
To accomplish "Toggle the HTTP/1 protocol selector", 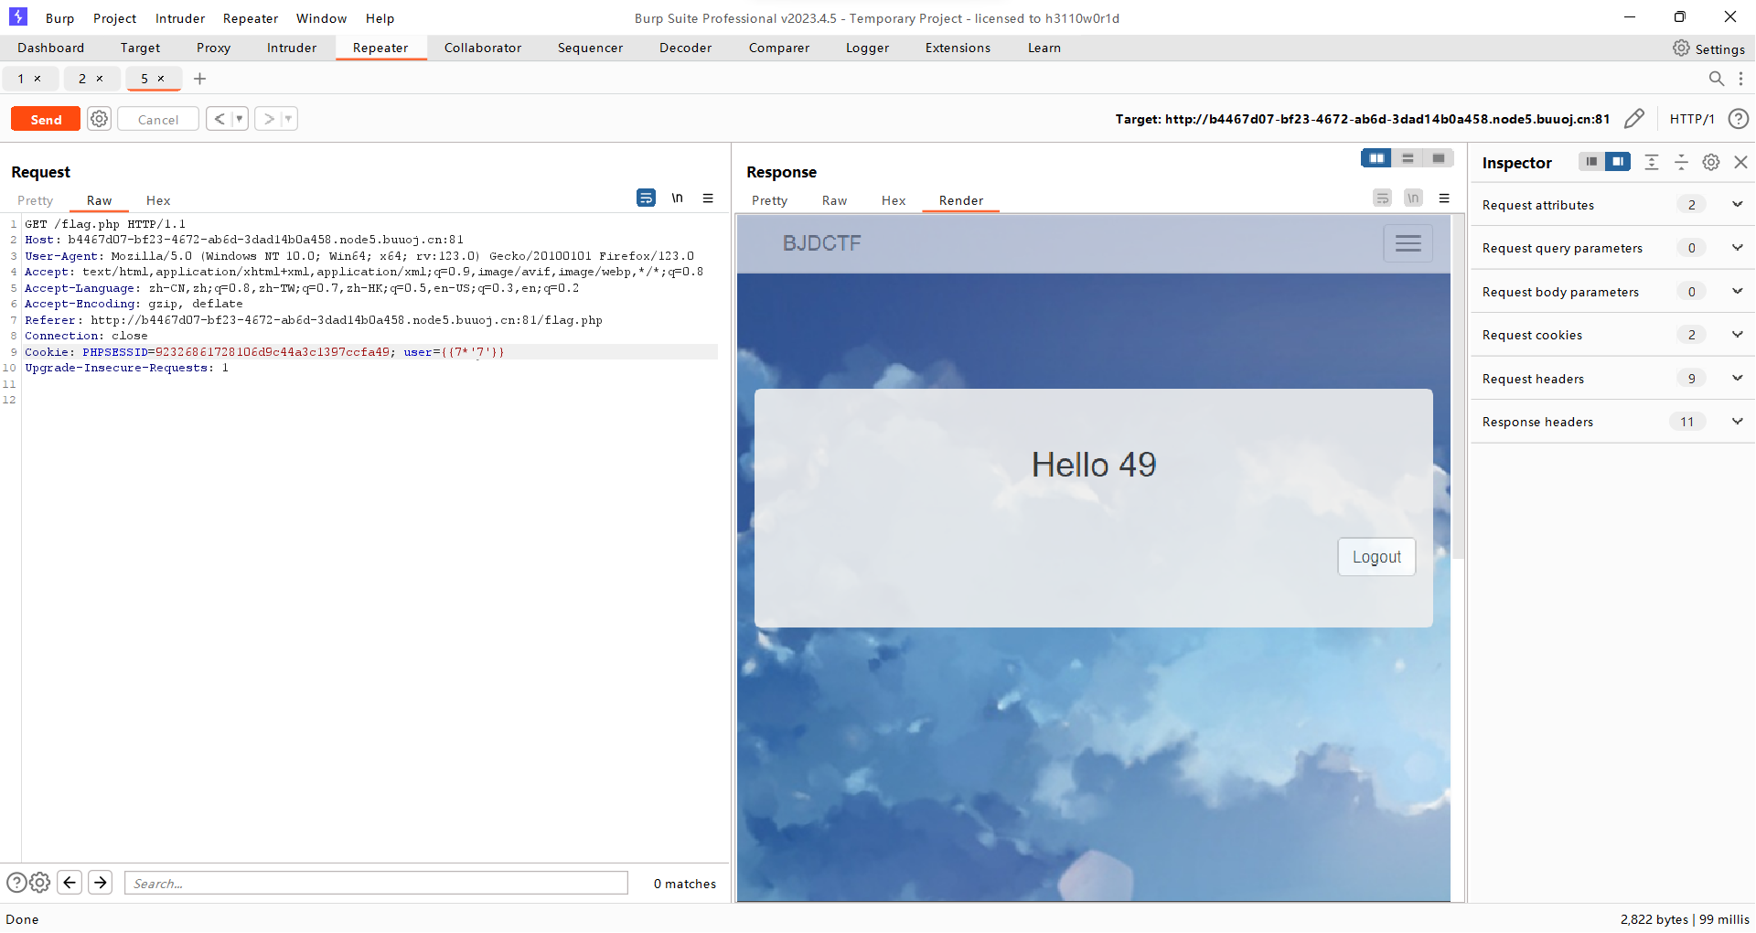I will [x=1692, y=119].
